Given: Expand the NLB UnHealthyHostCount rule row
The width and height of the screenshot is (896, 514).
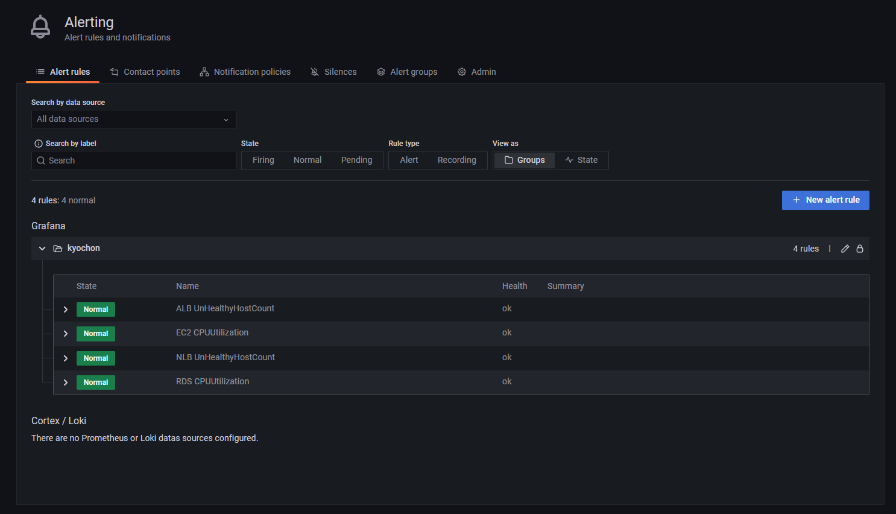Looking at the screenshot, I should 66,358.
